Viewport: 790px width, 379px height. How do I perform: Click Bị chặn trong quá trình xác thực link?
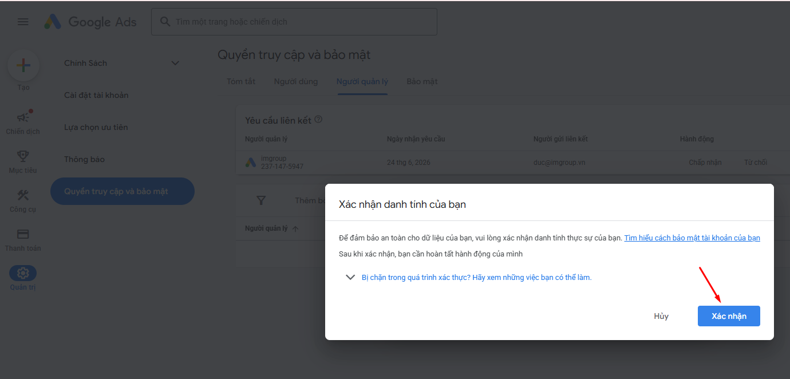click(477, 277)
